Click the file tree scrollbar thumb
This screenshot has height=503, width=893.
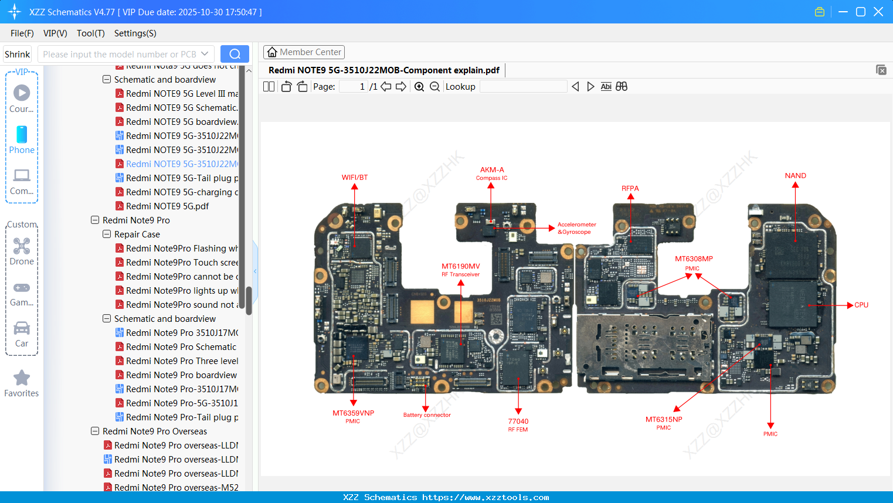[249, 301]
